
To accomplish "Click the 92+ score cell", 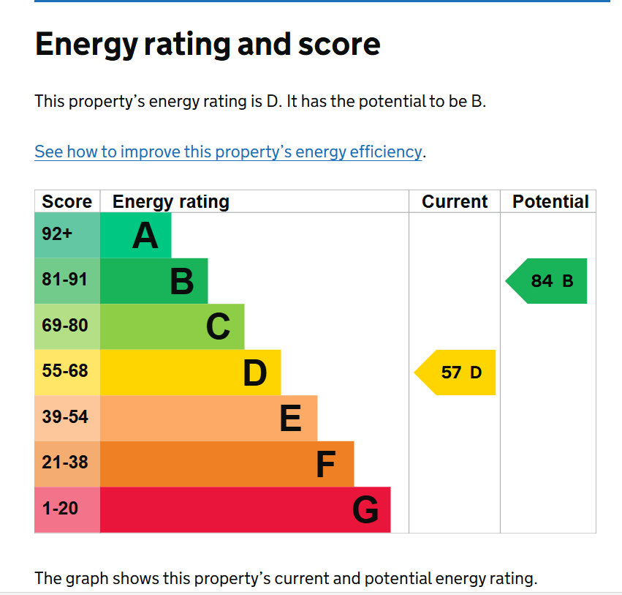I will [67, 236].
